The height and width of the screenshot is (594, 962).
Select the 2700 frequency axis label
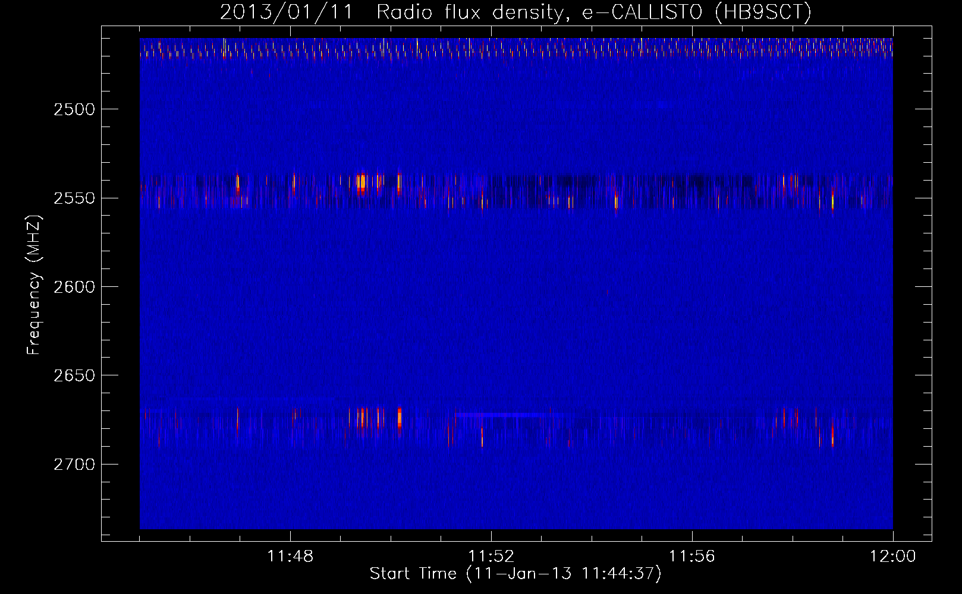[x=74, y=465]
